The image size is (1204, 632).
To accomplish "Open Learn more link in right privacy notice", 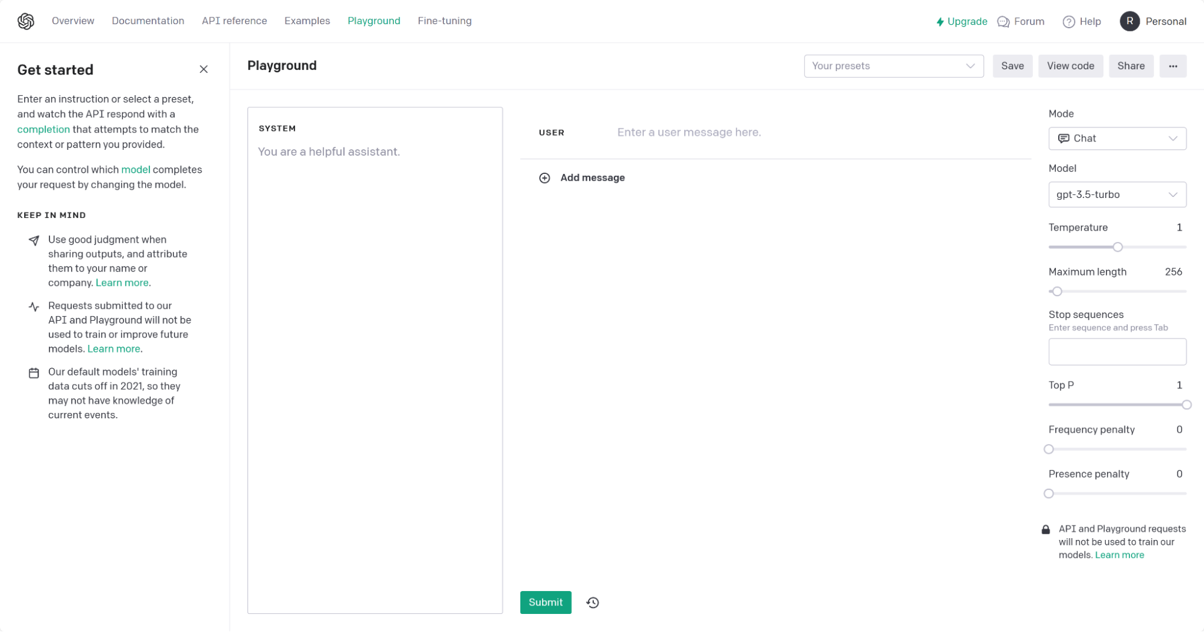I will (x=1119, y=555).
